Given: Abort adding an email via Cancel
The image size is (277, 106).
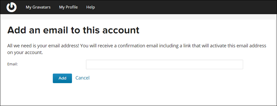Looking at the screenshot, I should click(x=83, y=78).
